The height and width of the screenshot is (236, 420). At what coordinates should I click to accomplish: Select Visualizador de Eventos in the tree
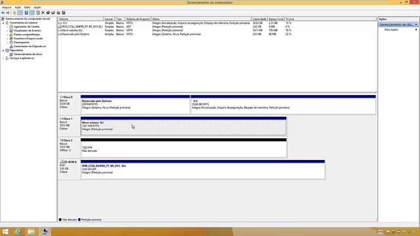[x=28, y=31]
